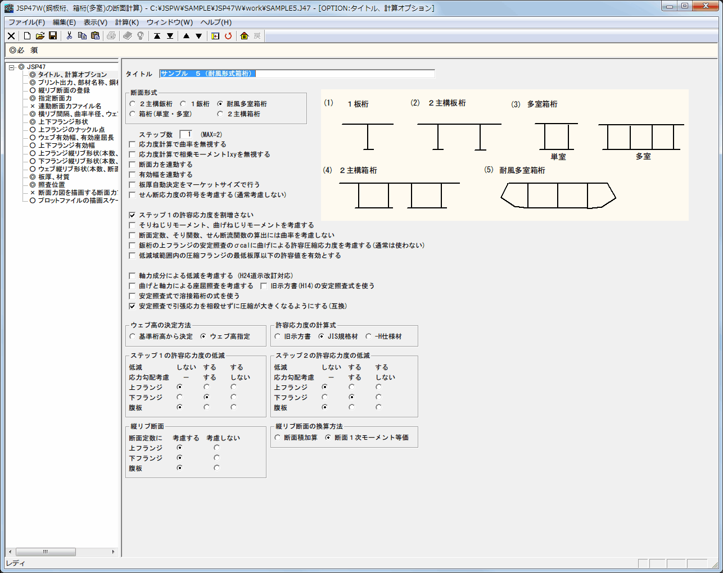Click the Save floppy disk icon
723x573 pixels.
tap(53, 36)
